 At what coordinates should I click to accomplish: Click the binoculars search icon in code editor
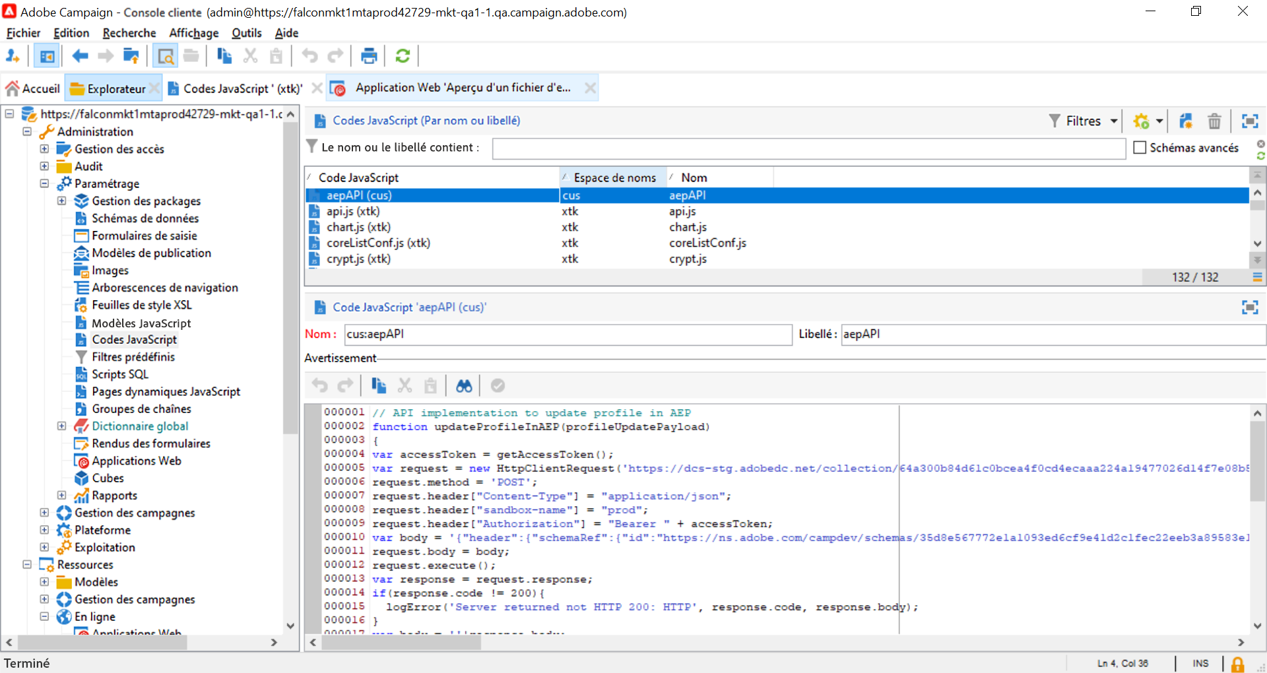(464, 386)
